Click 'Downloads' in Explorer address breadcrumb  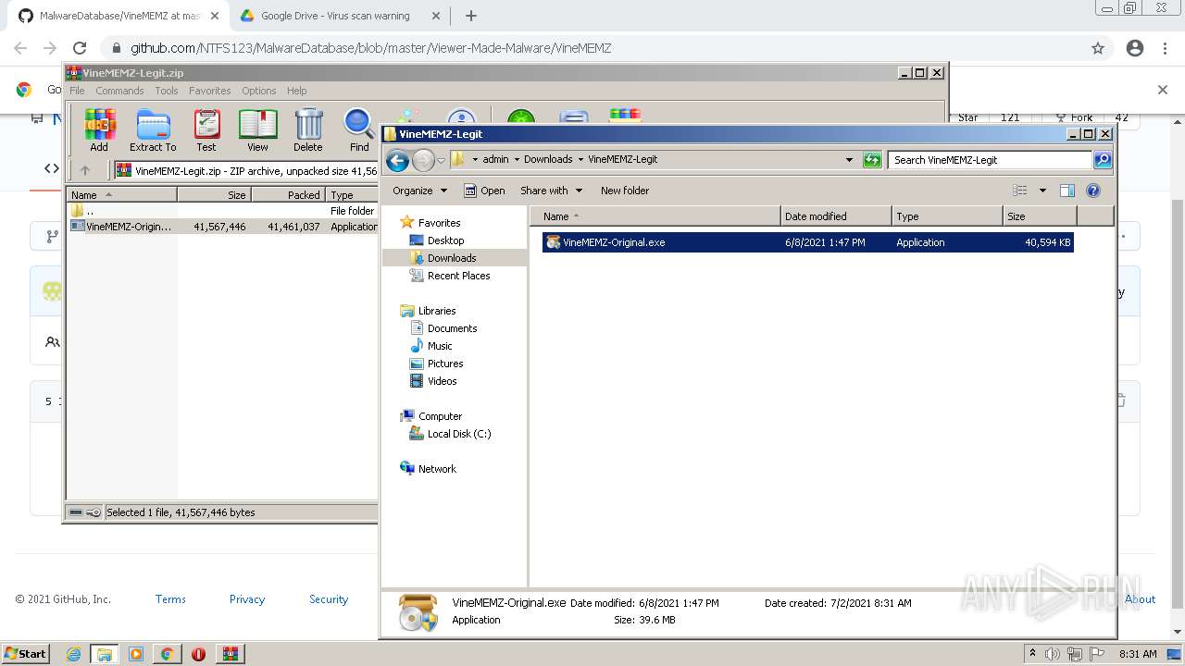[x=548, y=159]
